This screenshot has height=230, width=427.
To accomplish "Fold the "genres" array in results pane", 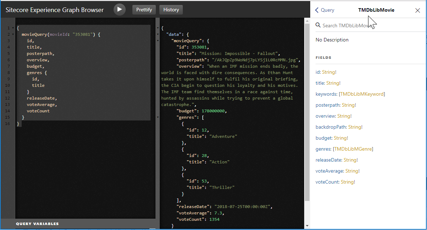I will pos(158,117).
